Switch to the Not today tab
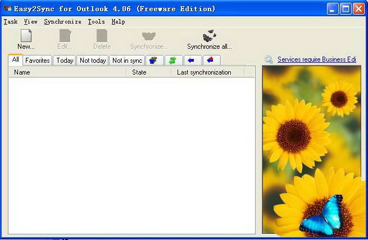Image resolution: width=368 pixels, height=240 pixels. (93, 61)
